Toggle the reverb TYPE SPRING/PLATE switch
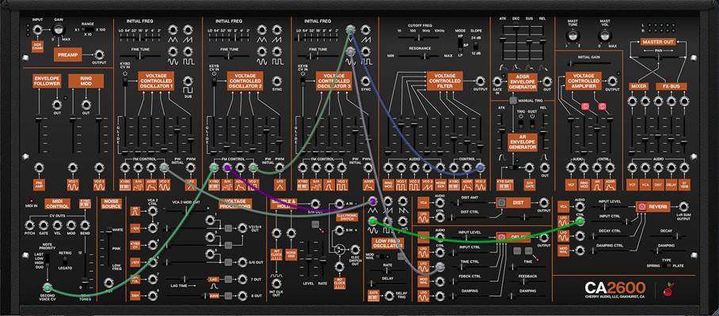Image resolution: width=719 pixels, height=316 pixels. 668,265
